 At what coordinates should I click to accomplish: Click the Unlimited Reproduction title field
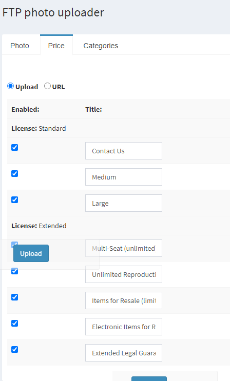pos(124,274)
